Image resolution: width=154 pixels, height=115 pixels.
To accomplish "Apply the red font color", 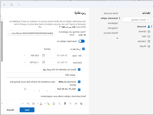I will (41, 103).
